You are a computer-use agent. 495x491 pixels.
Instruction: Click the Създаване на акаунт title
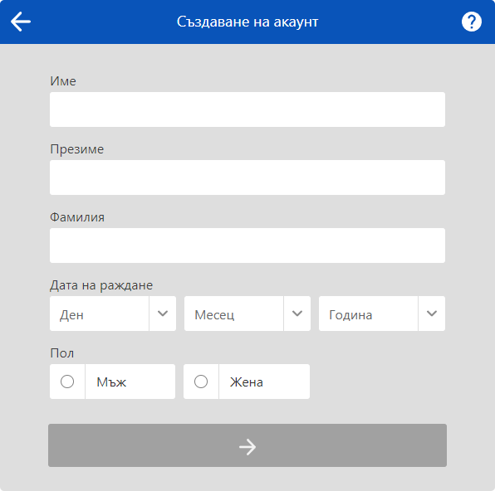(247, 22)
